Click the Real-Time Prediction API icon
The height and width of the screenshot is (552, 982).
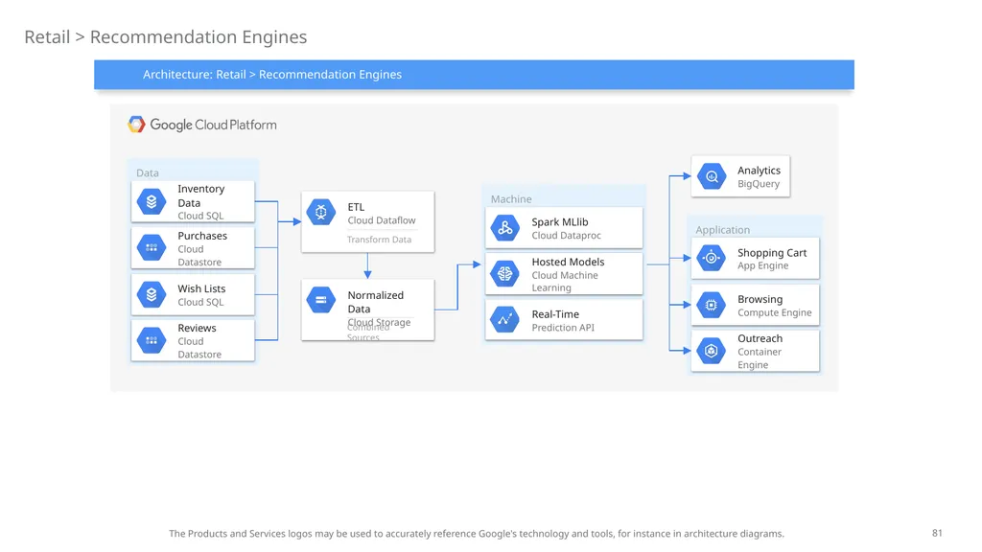(x=505, y=320)
